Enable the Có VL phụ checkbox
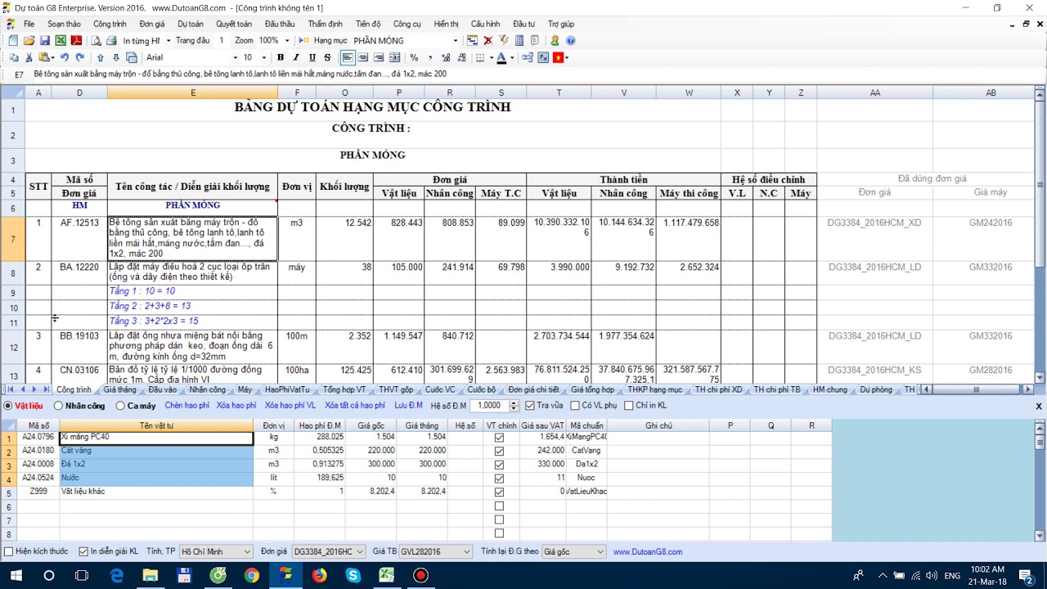Screen dimensions: 1047x589 [x=575, y=406]
